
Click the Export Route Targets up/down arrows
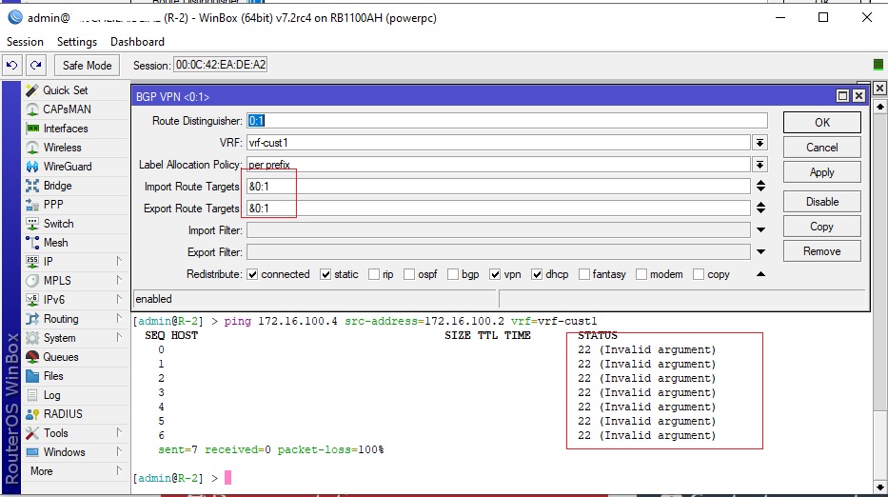(x=760, y=208)
